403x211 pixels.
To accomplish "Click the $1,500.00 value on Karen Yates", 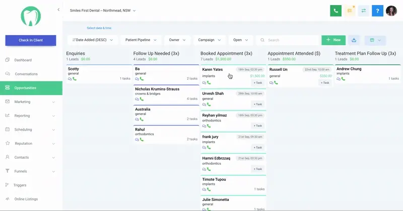I will tap(257, 76).
